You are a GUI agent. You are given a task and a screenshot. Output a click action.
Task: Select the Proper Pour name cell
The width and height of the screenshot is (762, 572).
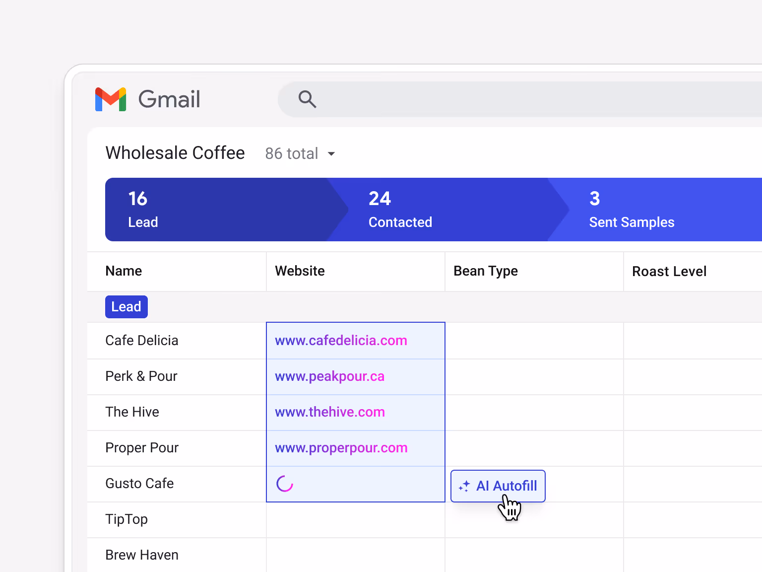coord(177,448)
